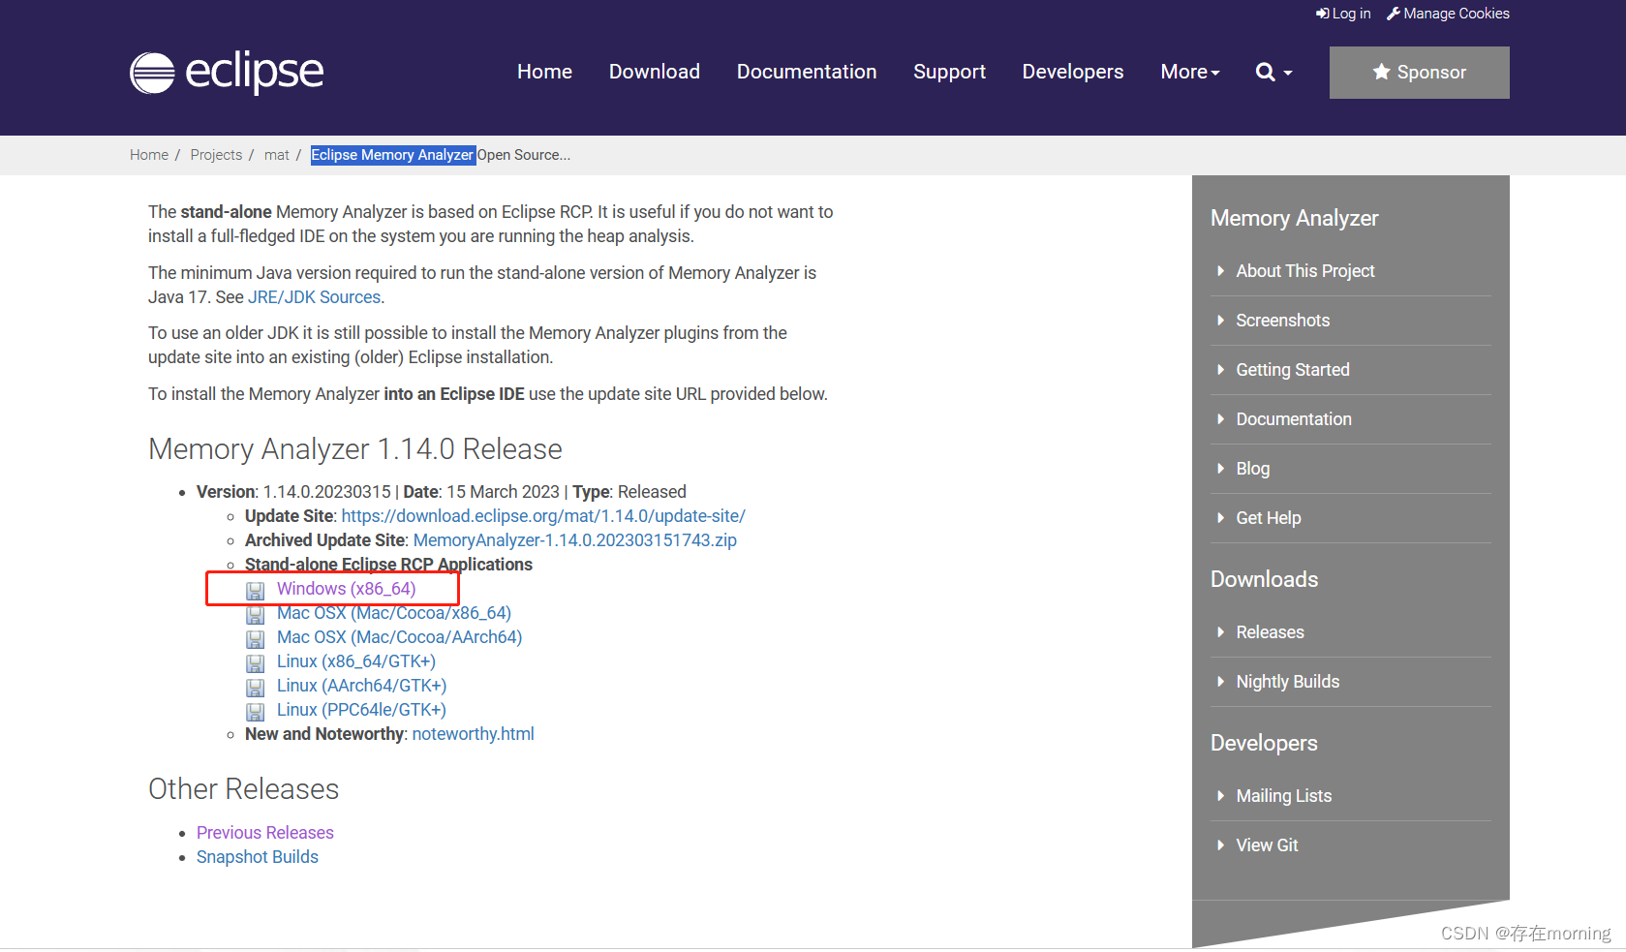Click the star Sponsor button
Screen dimensions: 1626x952
coord(1419,73)
